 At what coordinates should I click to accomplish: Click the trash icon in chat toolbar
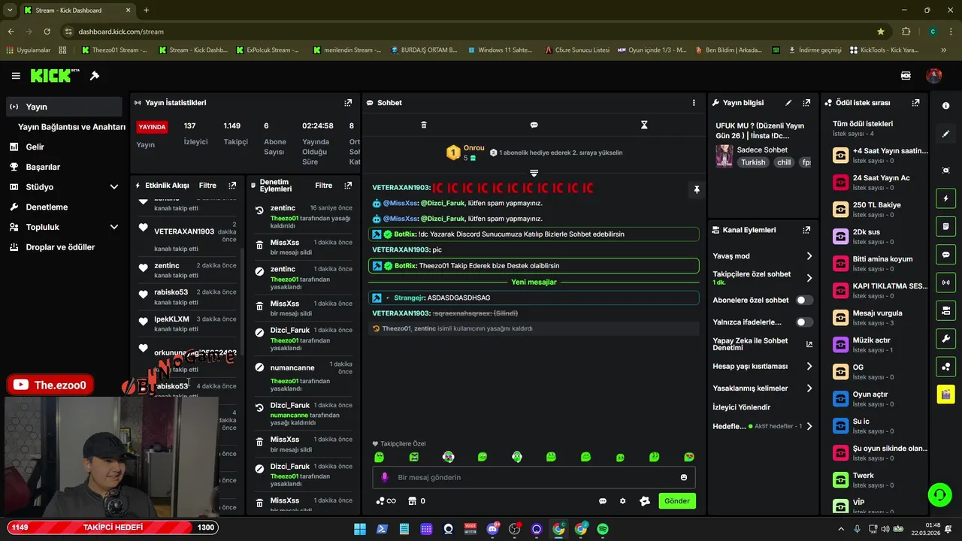pos(424,125)
